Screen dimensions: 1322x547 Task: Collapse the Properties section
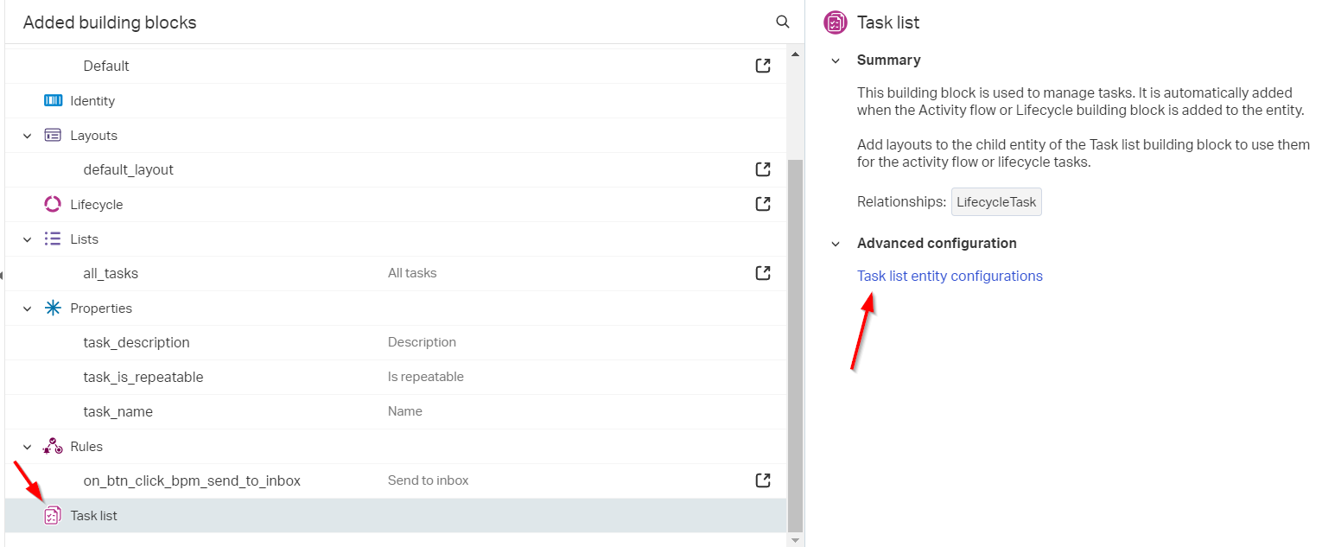click(x=27, y=308)
